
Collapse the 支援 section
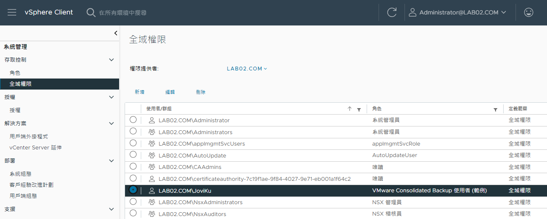pyautogui.click(x=111, y=209)
